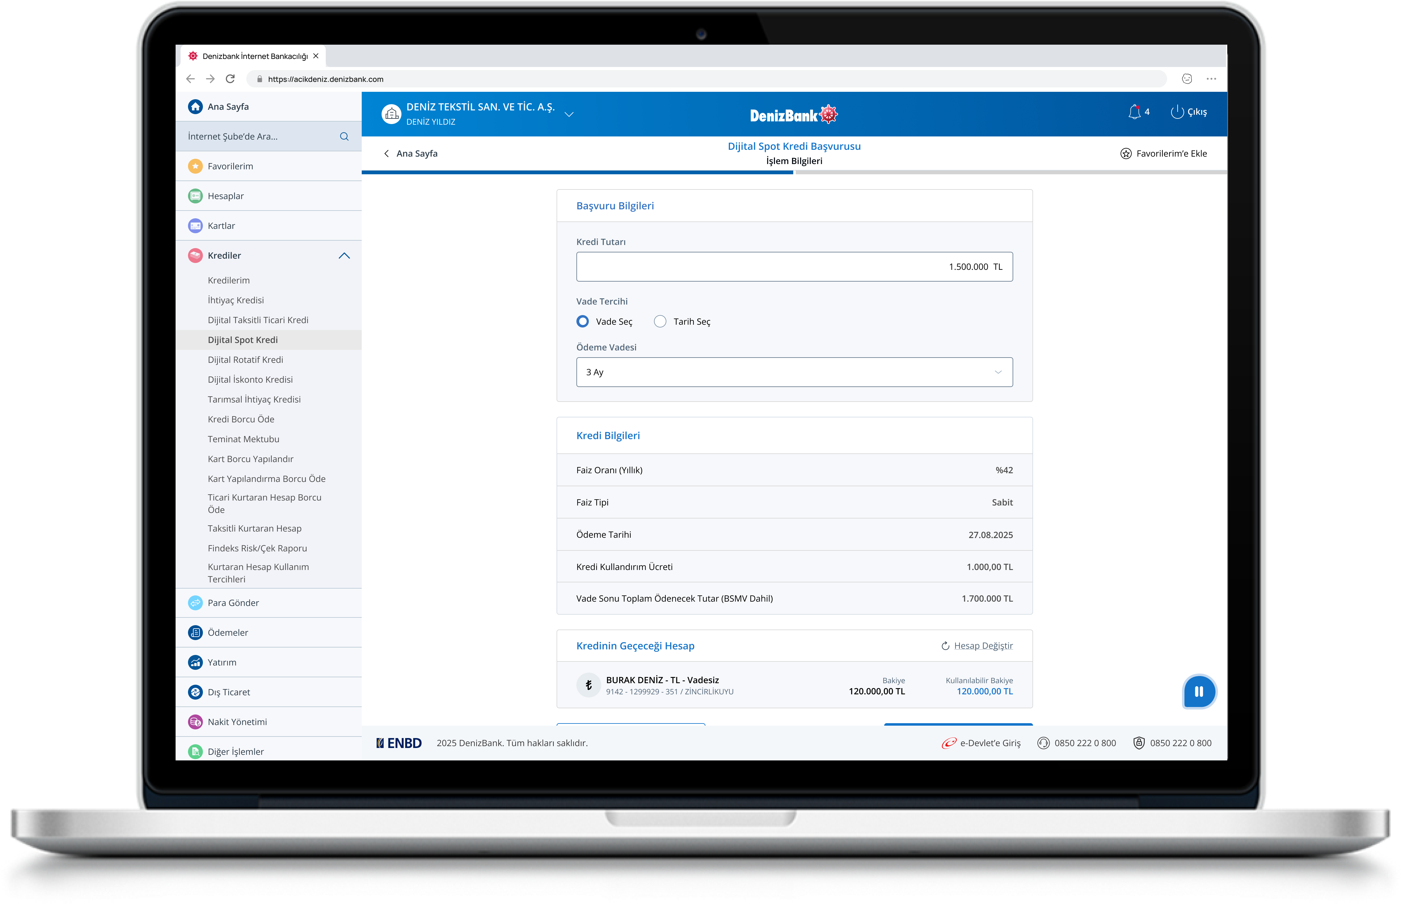
Task: Reload the browser page
Action: tap(230, 79)
